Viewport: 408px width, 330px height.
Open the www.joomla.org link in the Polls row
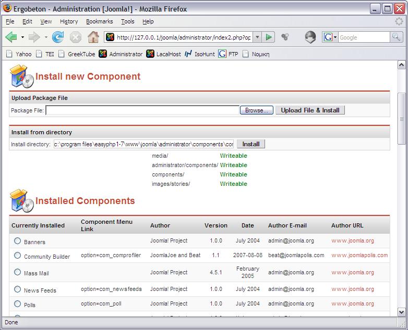(x=353, y=303)
